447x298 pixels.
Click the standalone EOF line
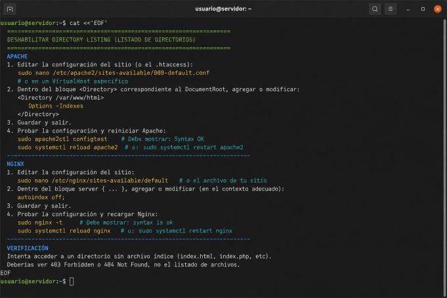(x=5, y=273)
